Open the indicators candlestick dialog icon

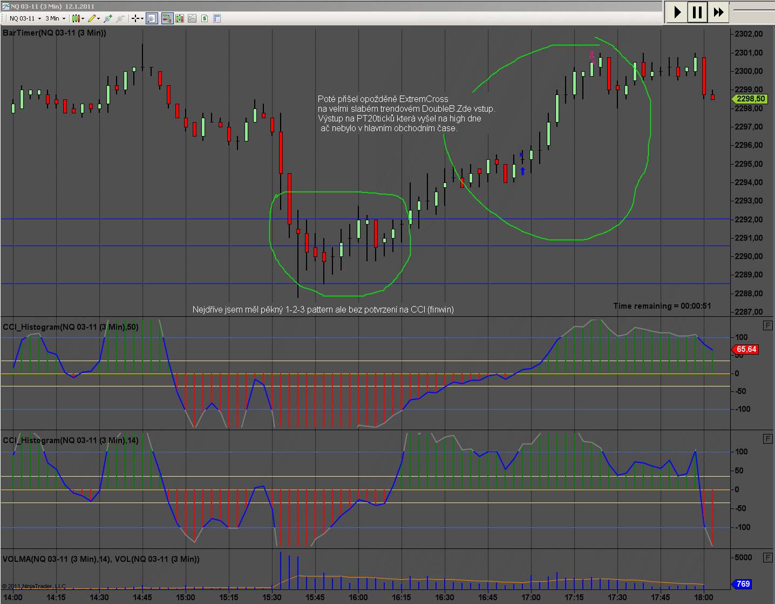[x=179, y=18]
